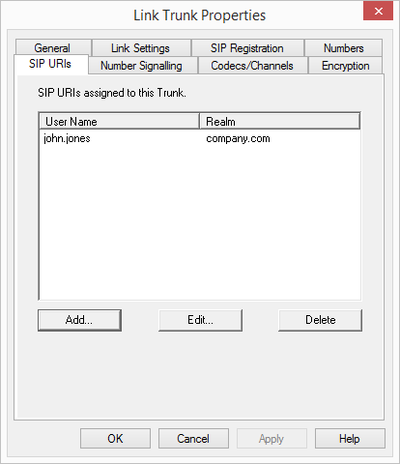Switch to the General tab
The width and height of the screenshot is (400, 464).
point(52,47)
